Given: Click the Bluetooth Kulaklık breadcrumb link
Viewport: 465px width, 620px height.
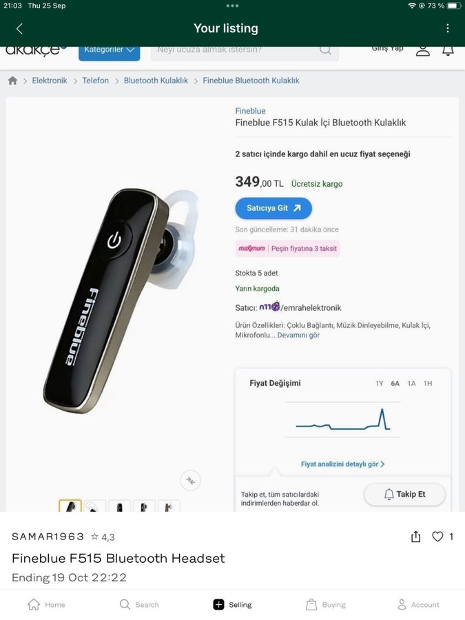Looking at the screenshot, I should (156, 81).
